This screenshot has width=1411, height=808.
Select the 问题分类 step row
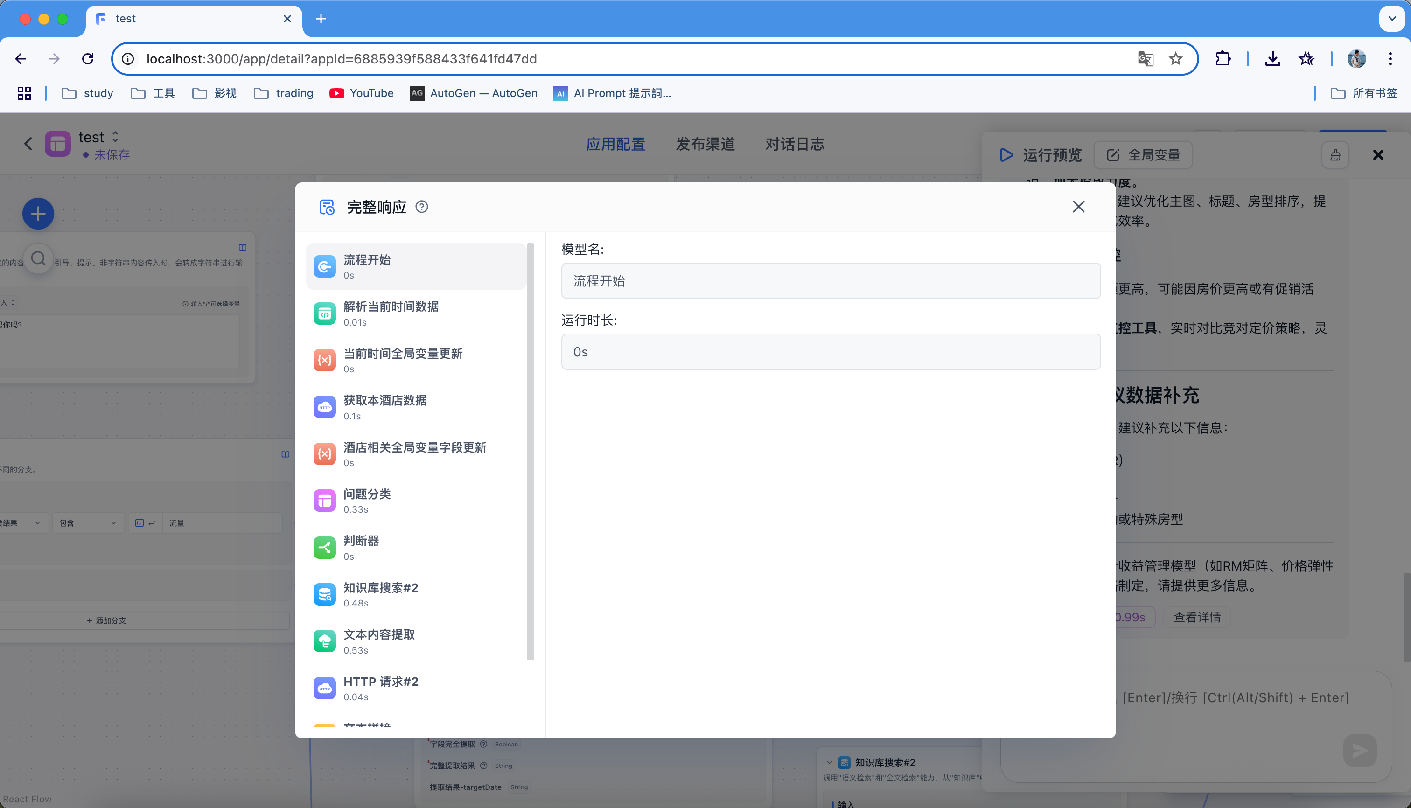(x=416, y=501)
